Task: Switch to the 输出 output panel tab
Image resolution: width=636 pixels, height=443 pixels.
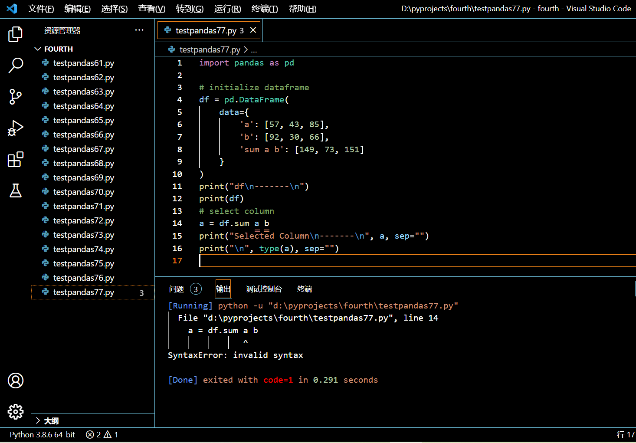Action: coord(223,289)
